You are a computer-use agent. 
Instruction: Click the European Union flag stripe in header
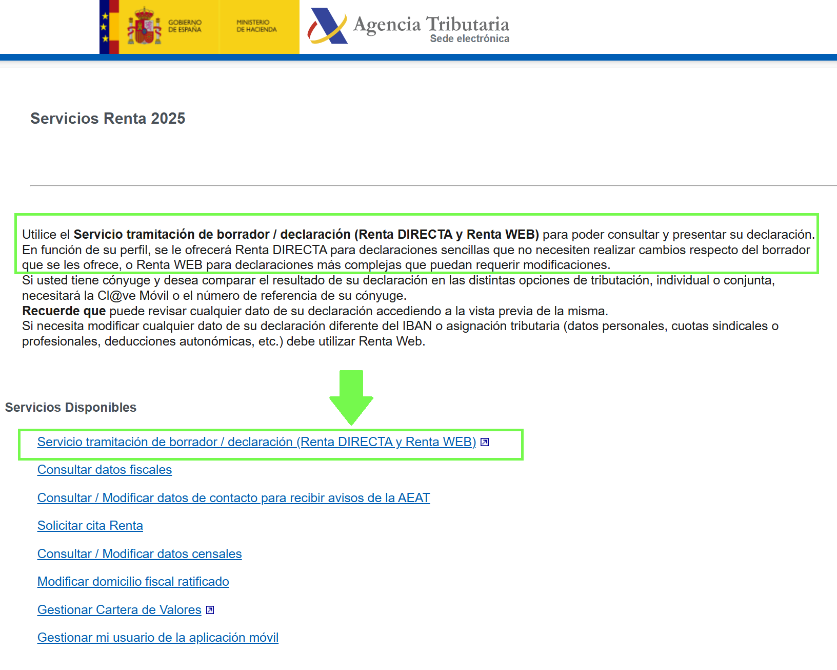[105, 27]
